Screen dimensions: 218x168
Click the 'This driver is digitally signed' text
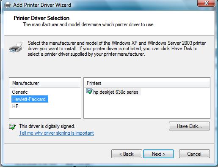(x=47, y=126)
